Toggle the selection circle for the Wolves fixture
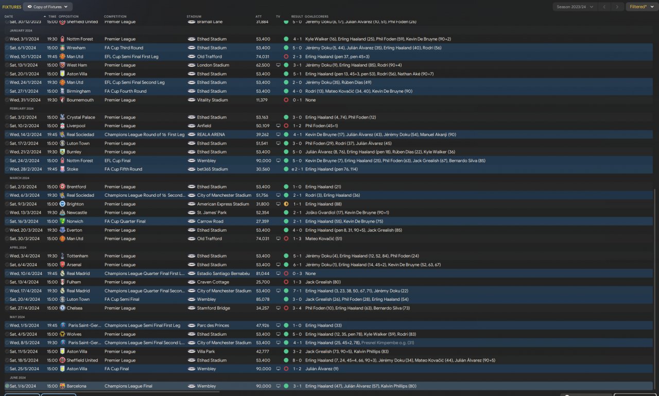Viewport: 659px width, 396px height. point(7,334)
